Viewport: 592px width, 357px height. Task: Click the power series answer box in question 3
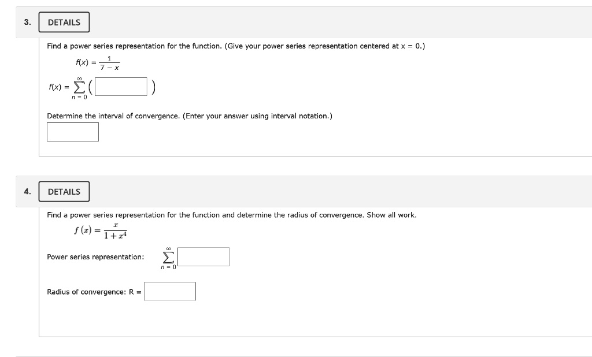click(x=121, y=86)
